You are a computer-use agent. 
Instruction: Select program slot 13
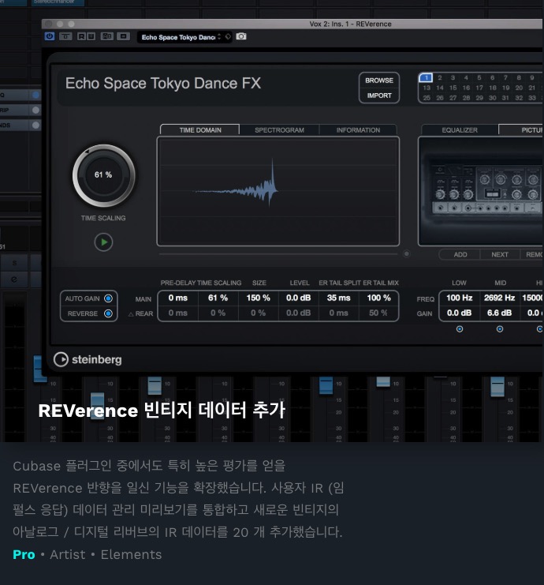click(x=427, y=88)
